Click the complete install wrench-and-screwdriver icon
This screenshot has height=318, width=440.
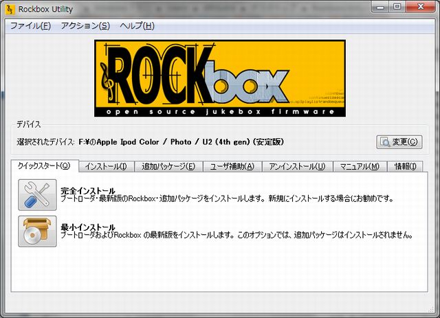pos(37,195)
